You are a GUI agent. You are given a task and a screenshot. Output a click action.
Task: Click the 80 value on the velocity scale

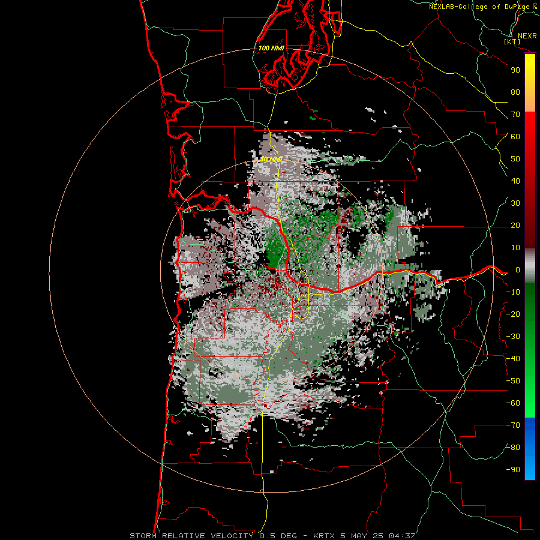click(x=515, y=92)
